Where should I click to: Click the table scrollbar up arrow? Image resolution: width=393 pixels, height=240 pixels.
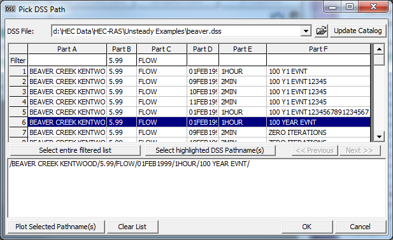tap(379, 49)
